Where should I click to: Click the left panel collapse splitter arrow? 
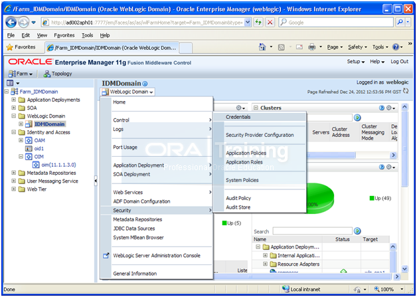point(96,181)
